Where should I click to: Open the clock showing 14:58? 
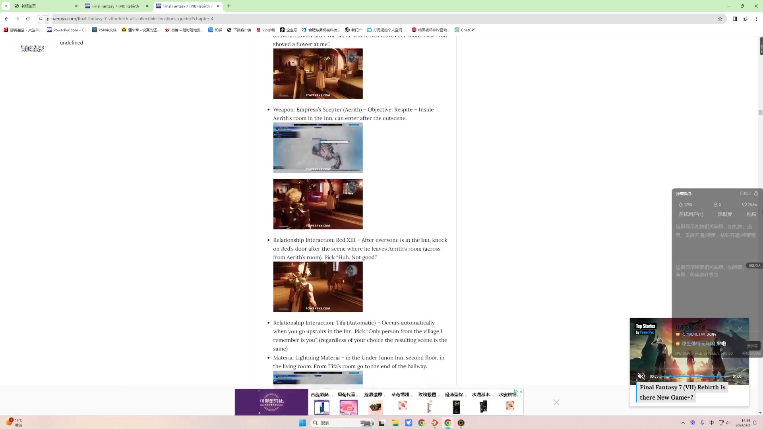pyautogui.click(x=742, y=423)
